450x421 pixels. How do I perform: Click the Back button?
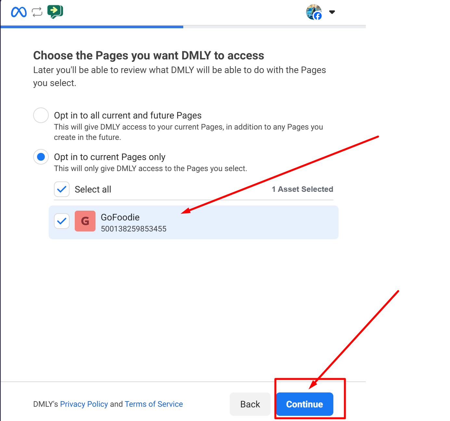pos(250,404)
